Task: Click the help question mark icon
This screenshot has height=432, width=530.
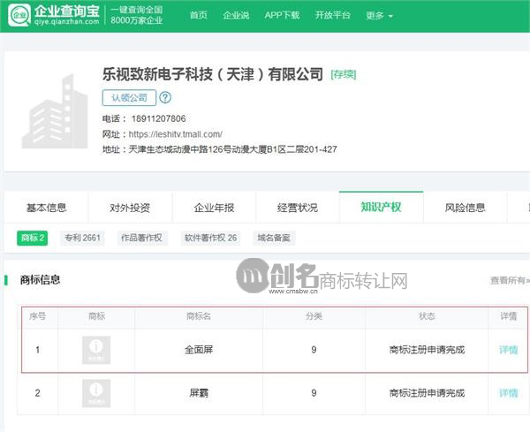Action: point(165,98)
